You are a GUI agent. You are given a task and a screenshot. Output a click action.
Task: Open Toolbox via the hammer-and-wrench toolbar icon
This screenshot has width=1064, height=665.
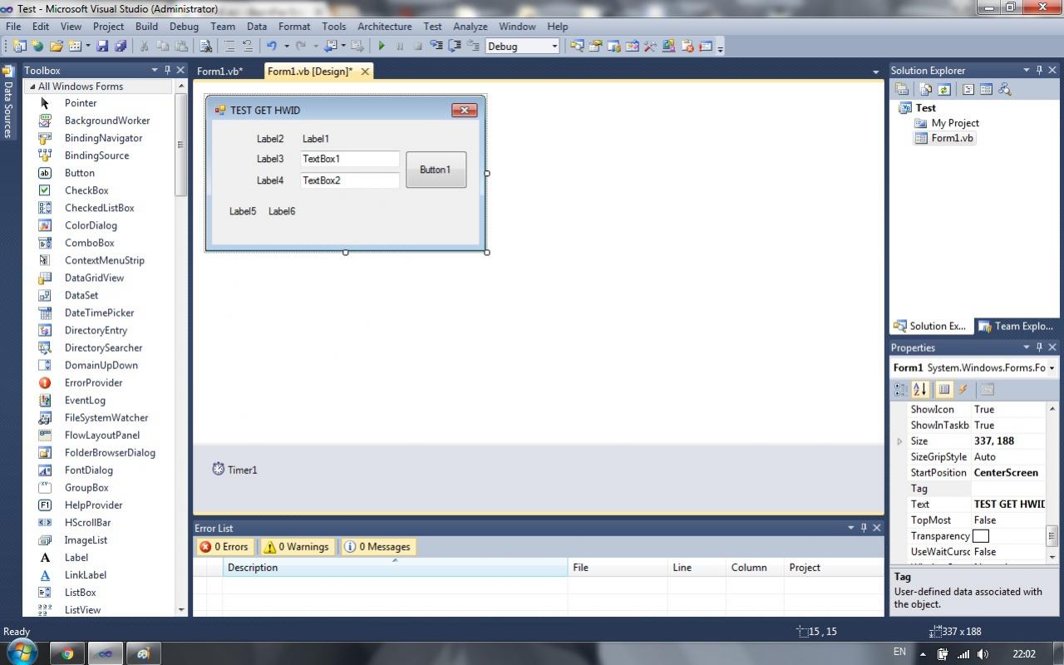[650, 47]
